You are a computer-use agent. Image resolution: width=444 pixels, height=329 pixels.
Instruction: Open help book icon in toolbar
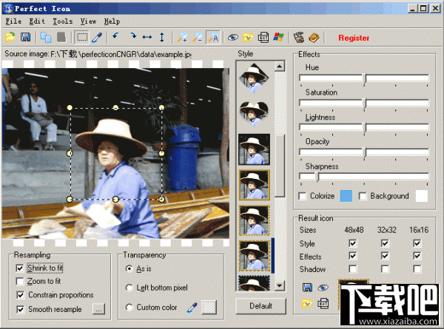[x=314, y=38]
